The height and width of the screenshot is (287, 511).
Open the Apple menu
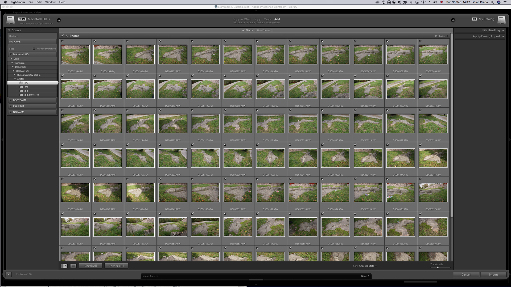click(x=6, y=2)
